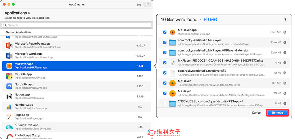The width and height of the screenshot is (295, 139).
Task: Select the NordVPN.app row
Action: (x=77, y=86)
